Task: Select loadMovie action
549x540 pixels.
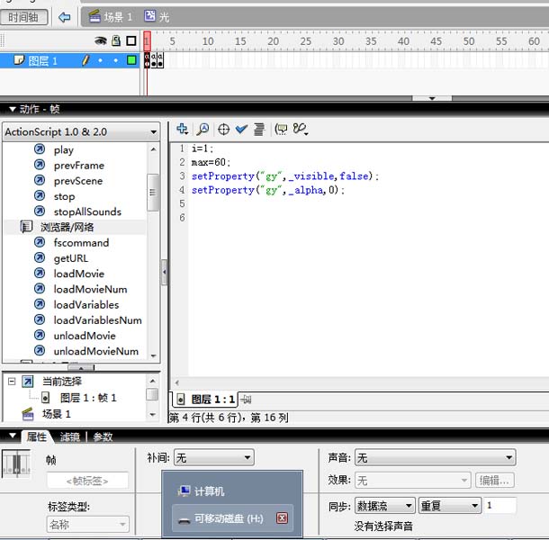Action: pyautogui.click(x=79, y=274)
